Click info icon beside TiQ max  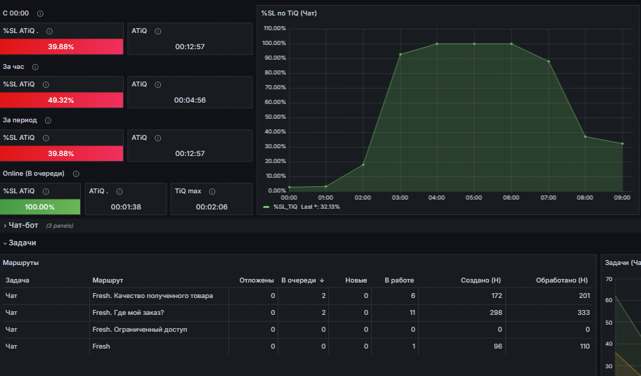coord(212,191)
